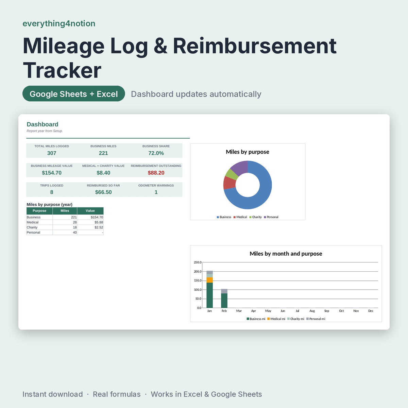Click the Medical legend entry in donut chart
This screenshot has height=408, width=408.
(240, 217)
